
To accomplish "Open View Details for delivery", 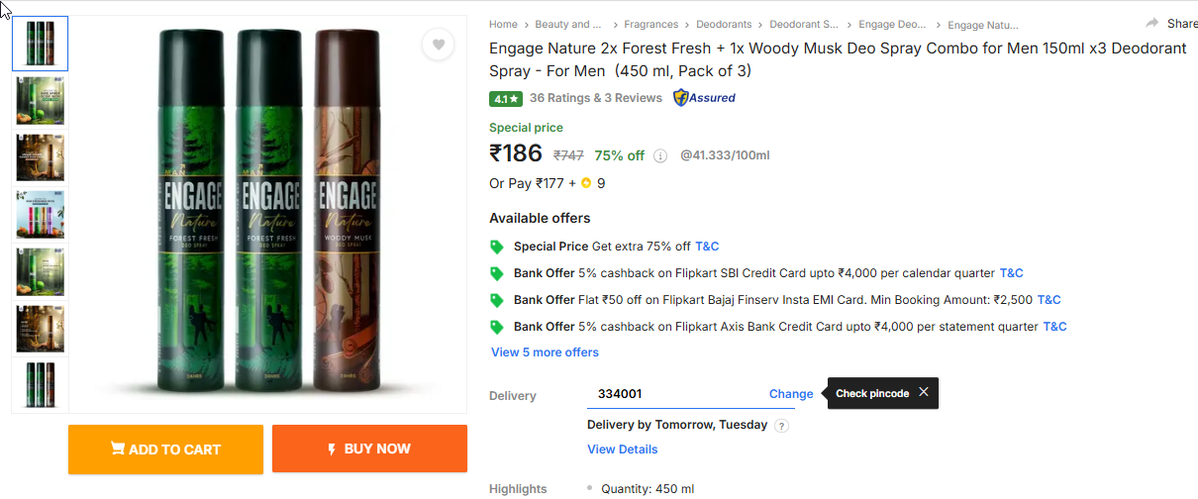I will click(622, 449).
